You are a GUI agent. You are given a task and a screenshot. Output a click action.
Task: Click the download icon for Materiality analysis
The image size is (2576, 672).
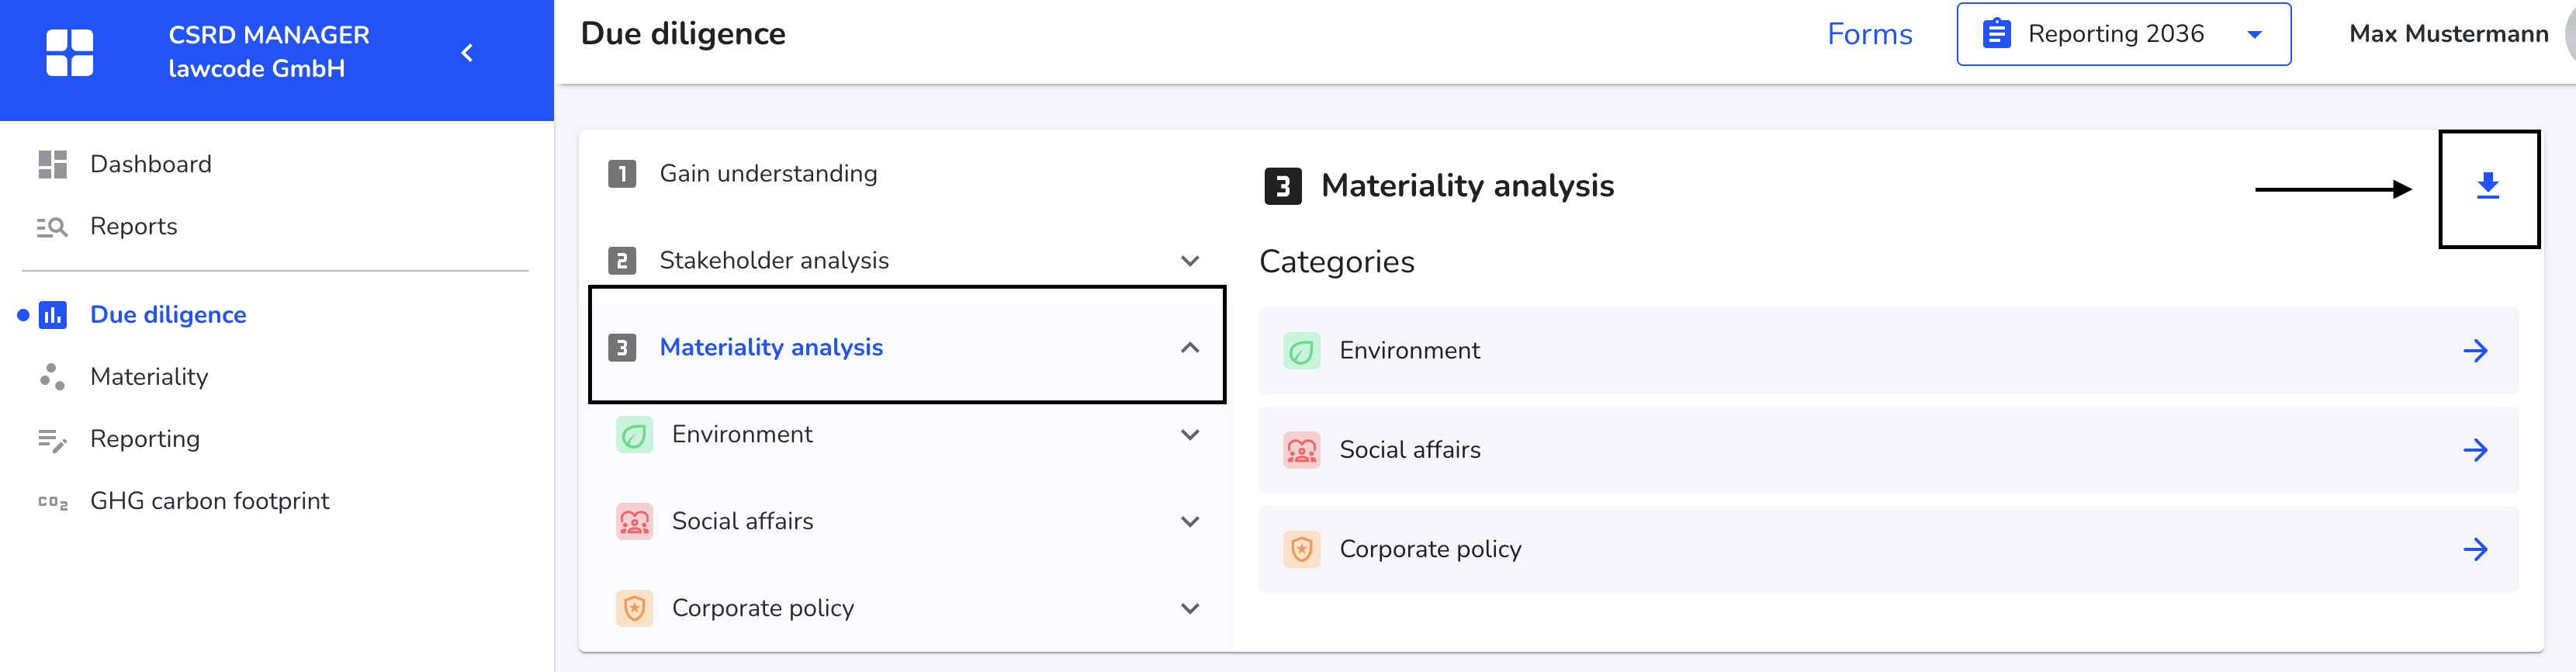click(2487, 186)
